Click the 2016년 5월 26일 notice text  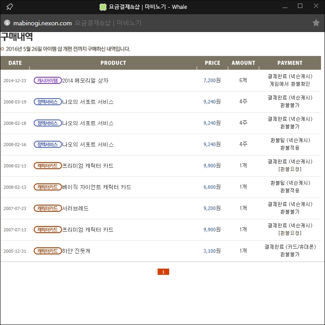click(68, 49)
